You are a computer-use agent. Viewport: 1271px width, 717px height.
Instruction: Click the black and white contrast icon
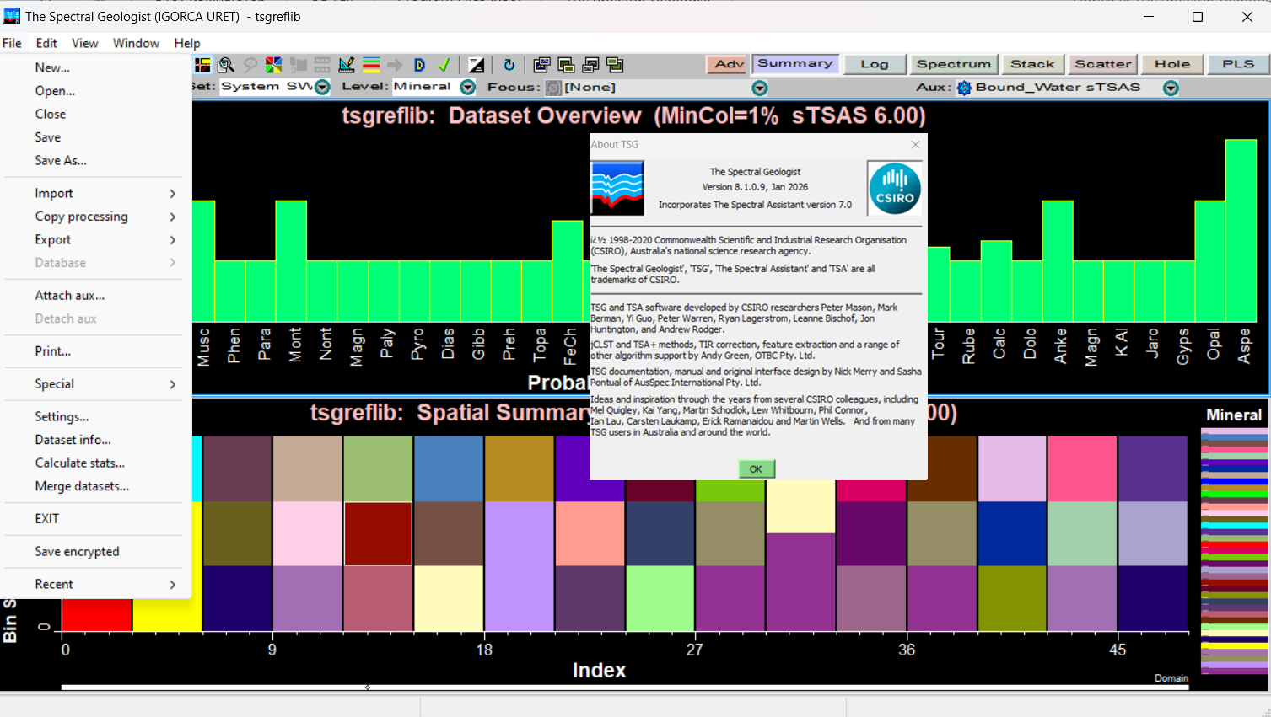click(477, 65)
